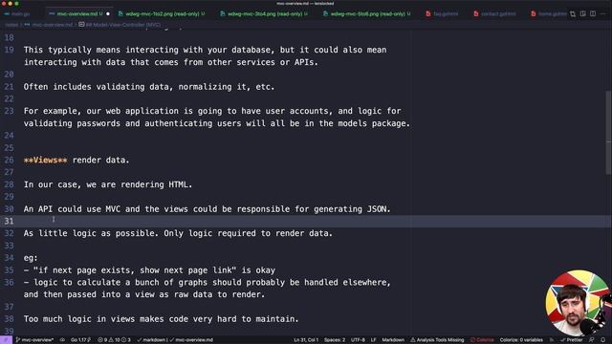Change indentation via Spaces: 2

click(335, 340)
